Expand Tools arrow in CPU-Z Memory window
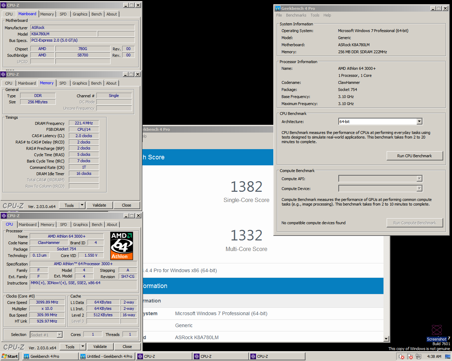 coord(82,205)
